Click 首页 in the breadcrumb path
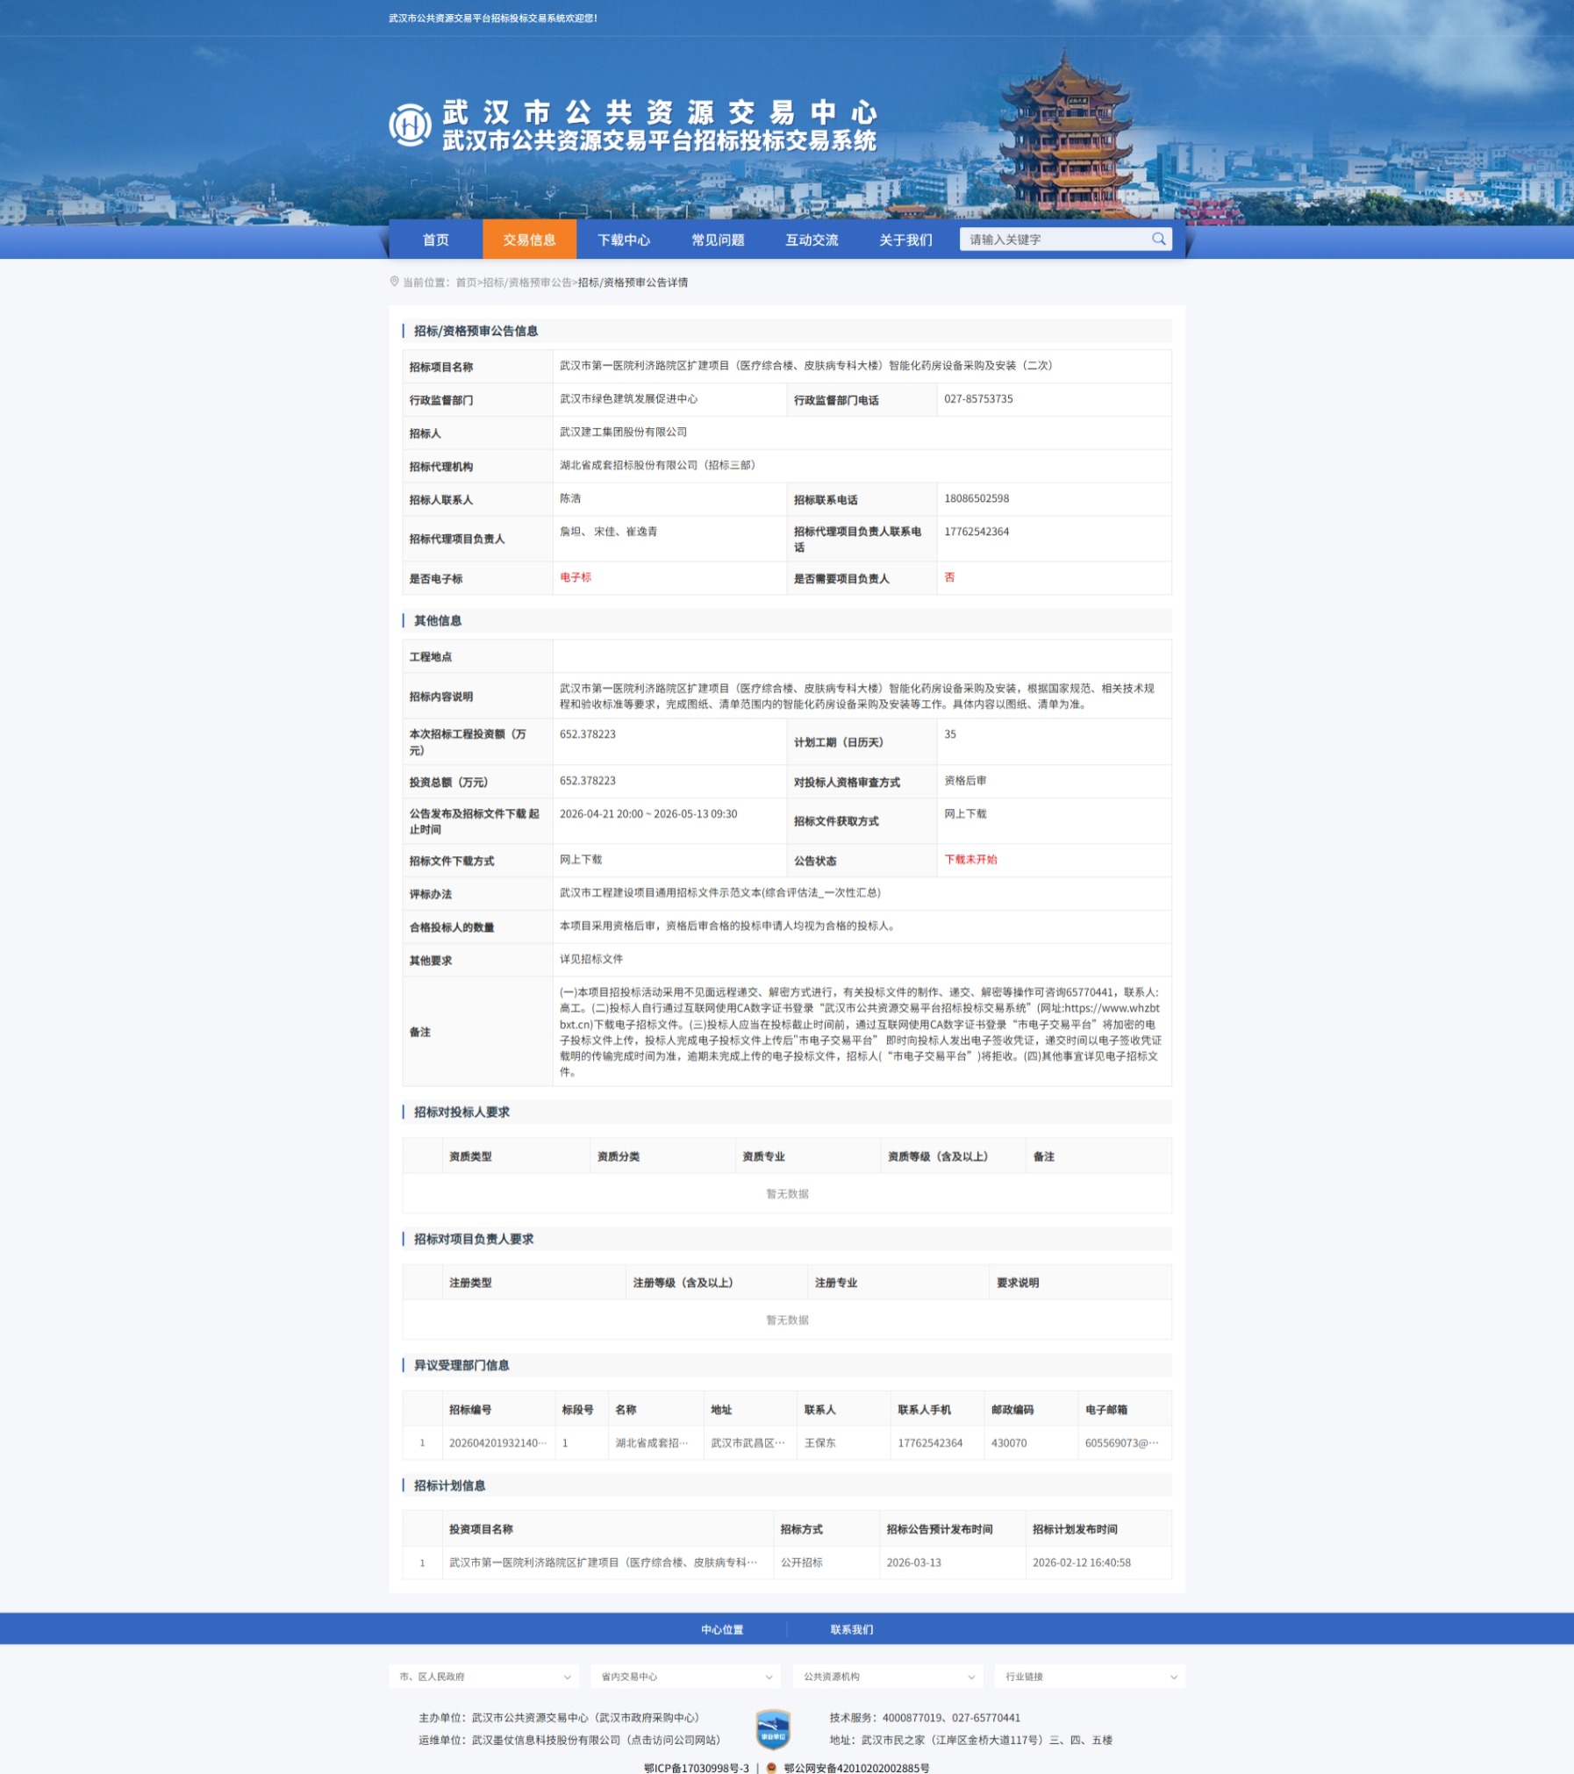This screenshot has height=1774, width=1574. (x=466, y=283)
